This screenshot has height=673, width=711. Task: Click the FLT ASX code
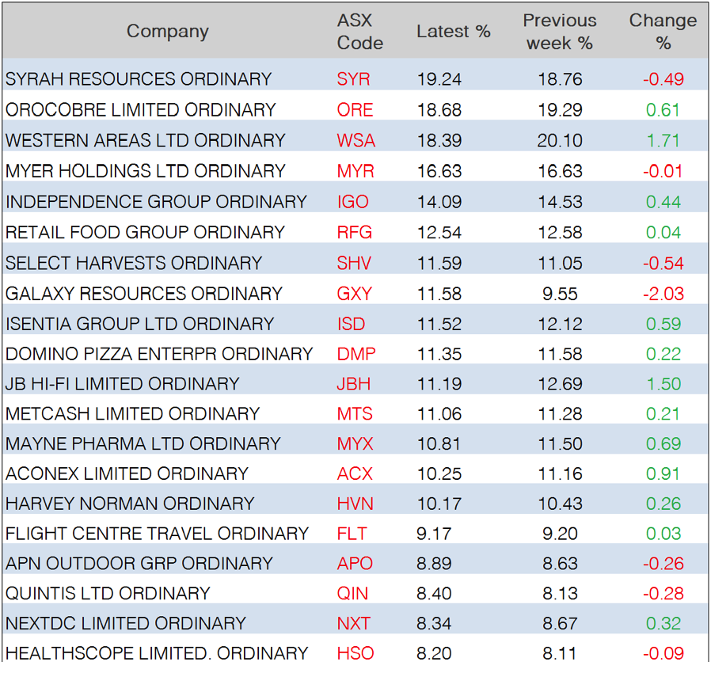click(x=352, y=534)
